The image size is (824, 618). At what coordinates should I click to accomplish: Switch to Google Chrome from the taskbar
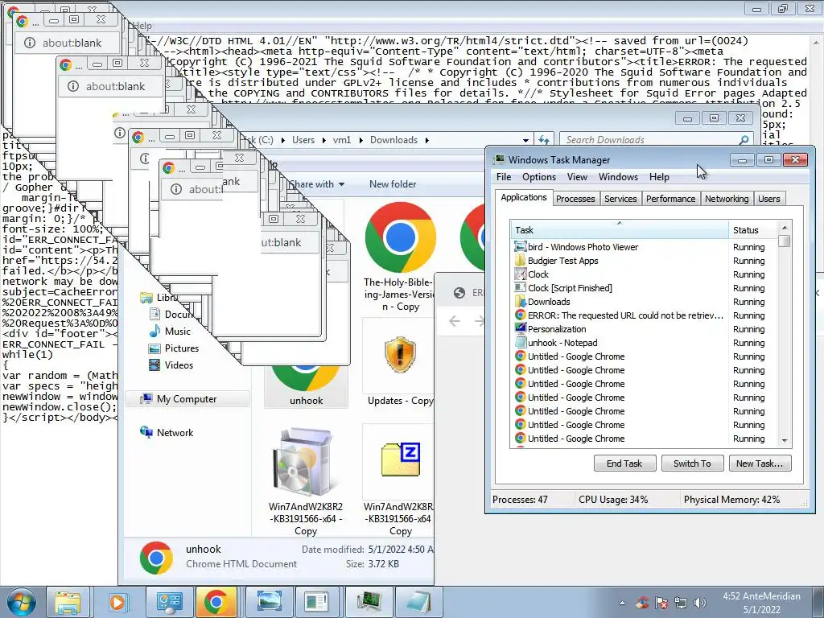(x=216, y=602)
